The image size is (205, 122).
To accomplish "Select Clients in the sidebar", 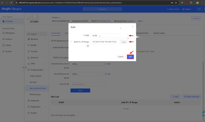I will [x=8, y=45].
